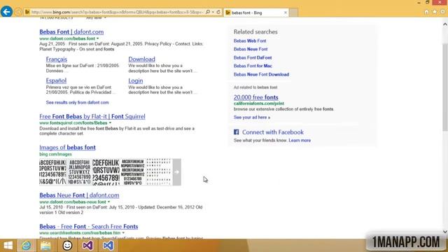The width and height of the screenshot is (448, 252).
Task: Click related search 'Bebas Font DaFont'
Action: pyautogui.click(x=253, y=57)
